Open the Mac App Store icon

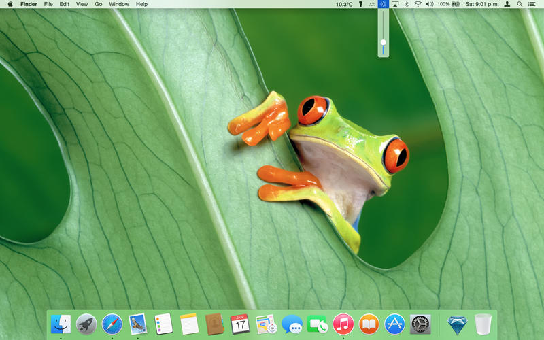394,324
